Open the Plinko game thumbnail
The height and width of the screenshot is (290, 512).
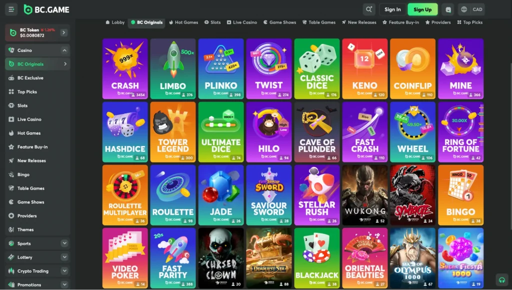(221, 69)
